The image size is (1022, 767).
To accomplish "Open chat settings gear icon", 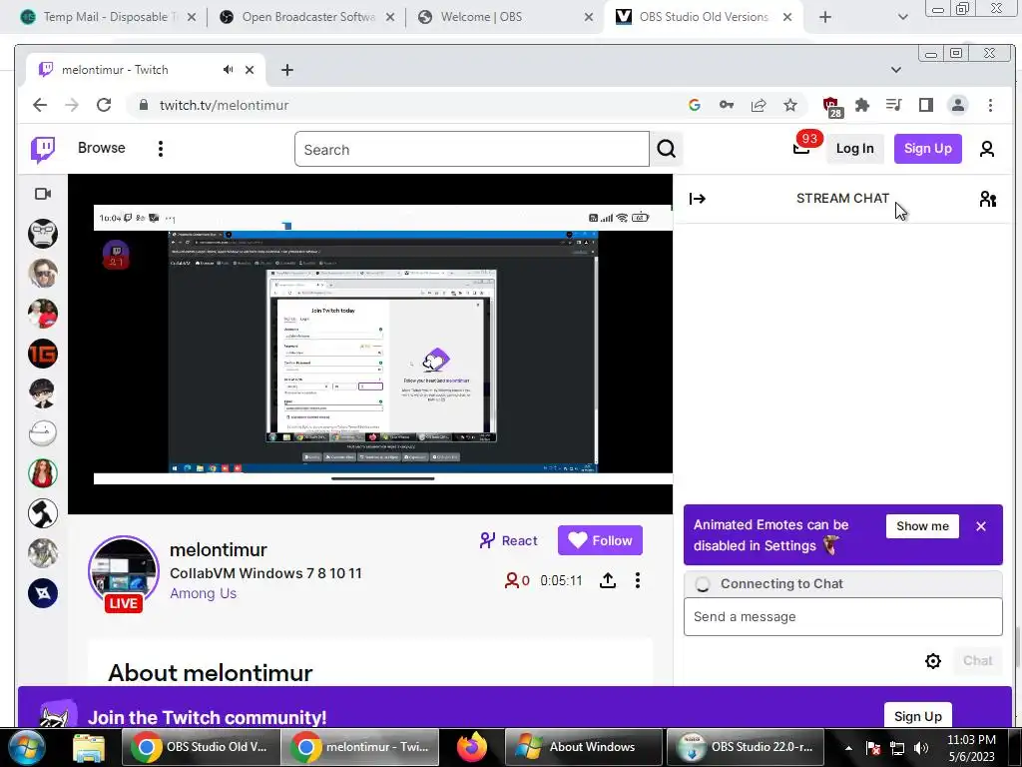I will pyautogui.click(x=933, y=661).
